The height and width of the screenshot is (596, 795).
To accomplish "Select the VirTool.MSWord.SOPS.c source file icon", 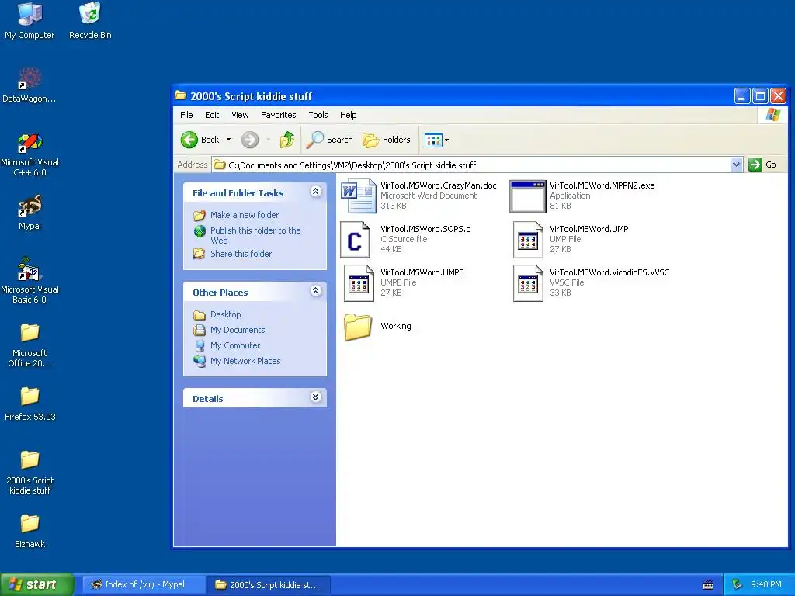I will click(x=355, y=240).
